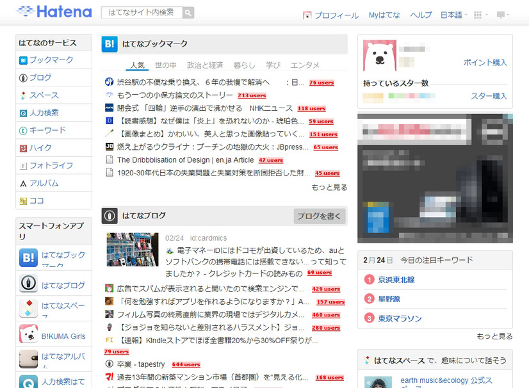Viewport: 529px width, 388px height.
Task: Click the ココ icon in sidebar
Action: (x=23, y=201)
